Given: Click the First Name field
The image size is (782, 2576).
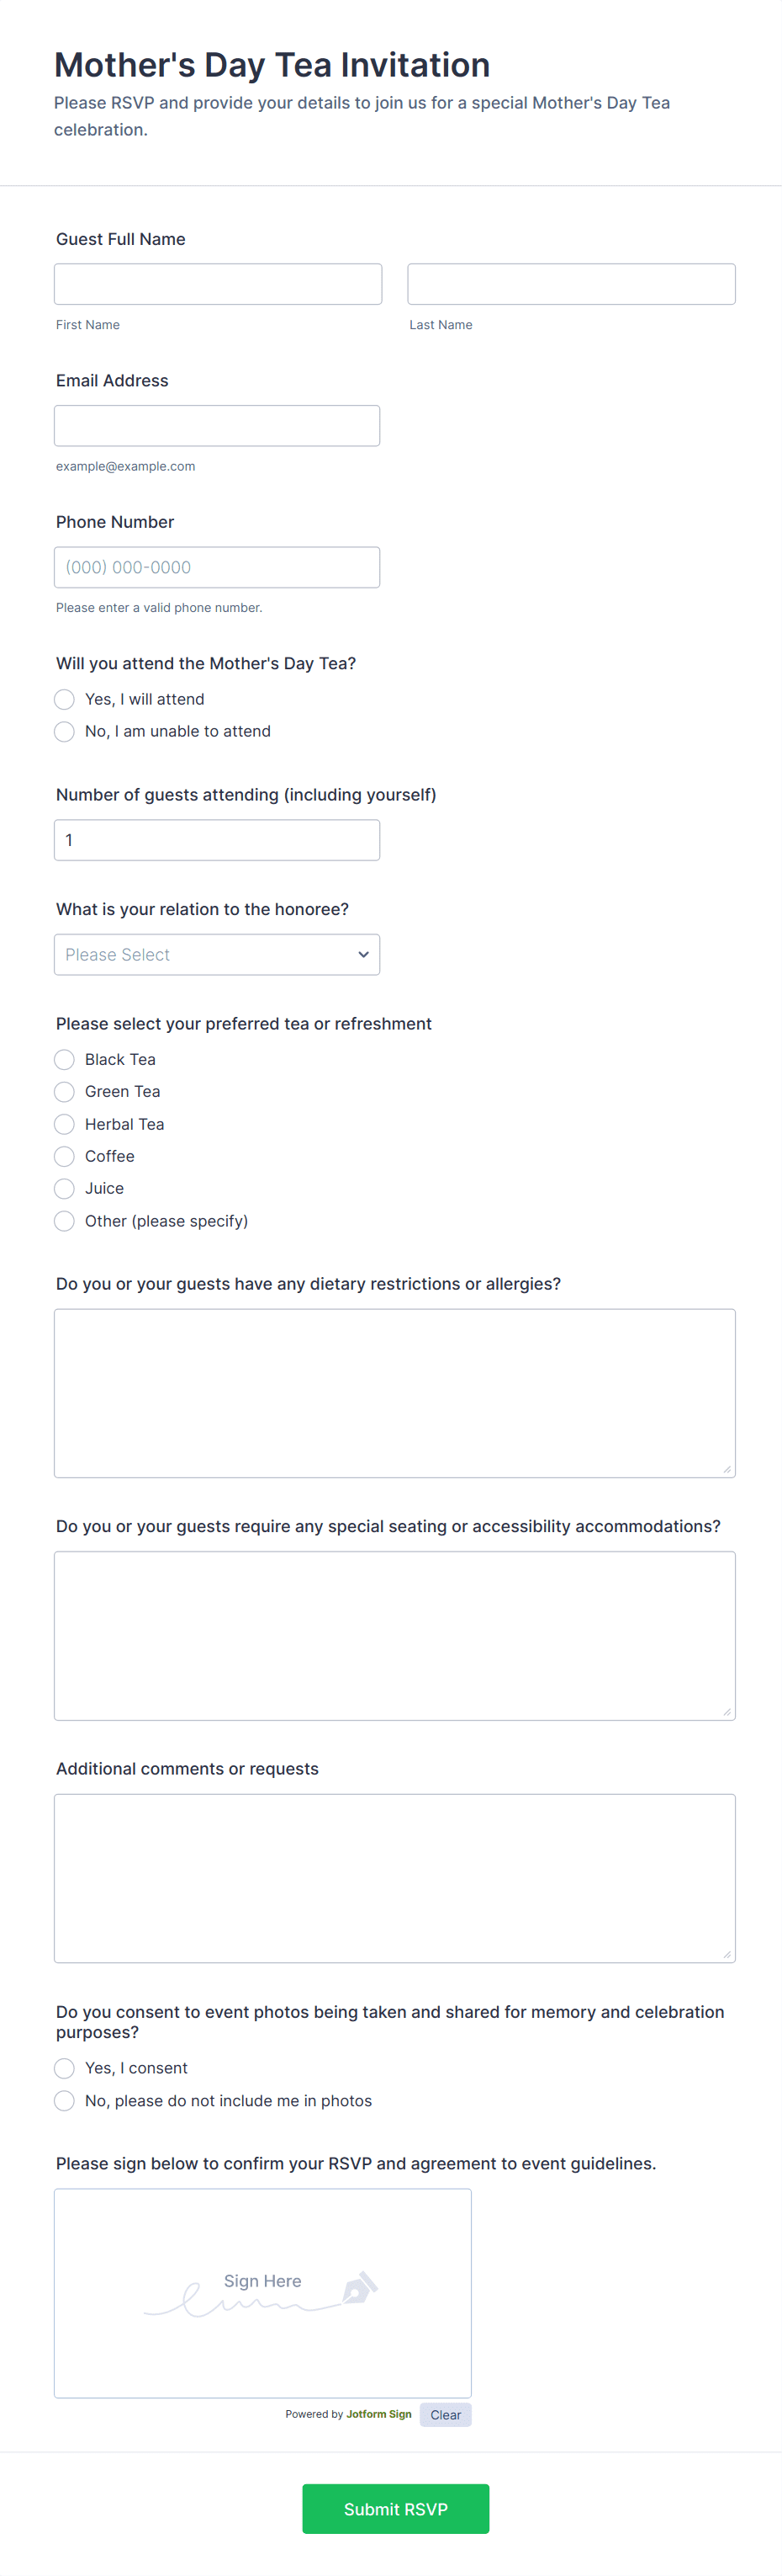Looking at the screenshot, I should pos(218,284).
